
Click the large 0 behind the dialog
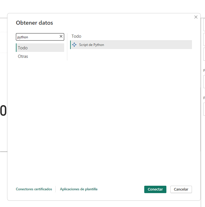(3, 111)
